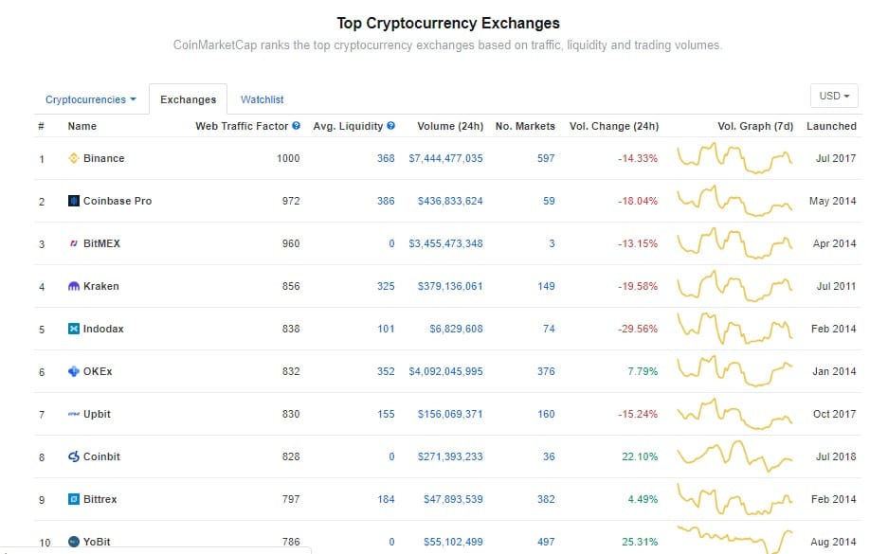This screenshot has height=554, width=888.
Task: Click the OKEx logo icon
Action: (74, 371)
